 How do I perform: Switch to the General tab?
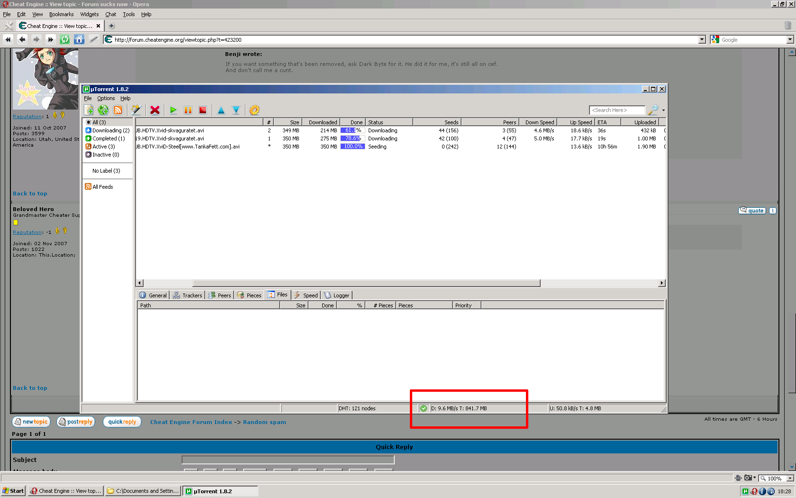click(153, 295)
